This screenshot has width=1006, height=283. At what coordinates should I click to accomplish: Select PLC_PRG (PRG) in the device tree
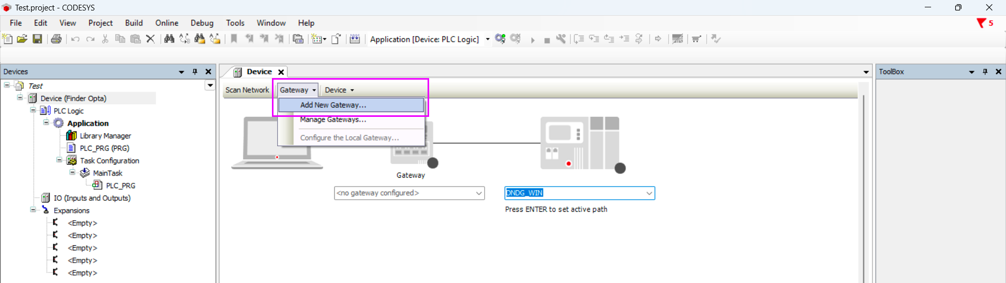104,148
